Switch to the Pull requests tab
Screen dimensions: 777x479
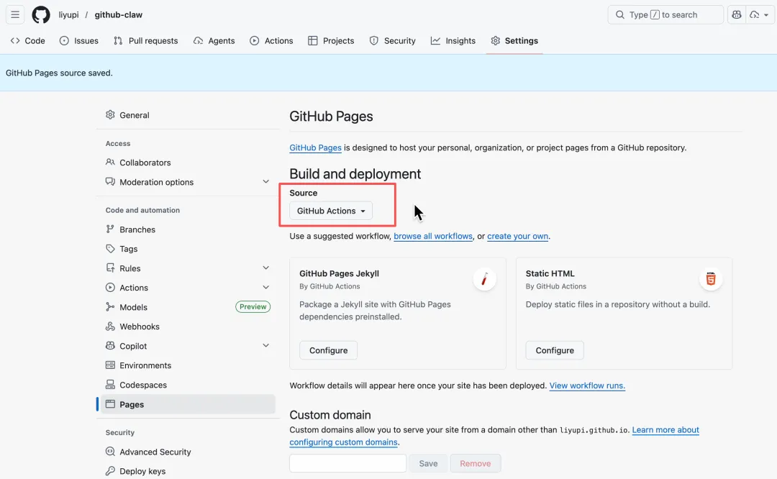tap(145, 41)
